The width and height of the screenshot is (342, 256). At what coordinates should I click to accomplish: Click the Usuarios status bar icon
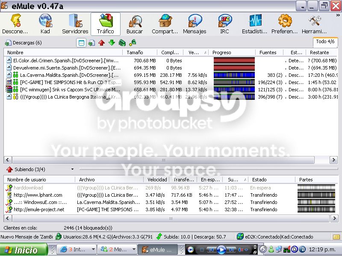point(59,237)
